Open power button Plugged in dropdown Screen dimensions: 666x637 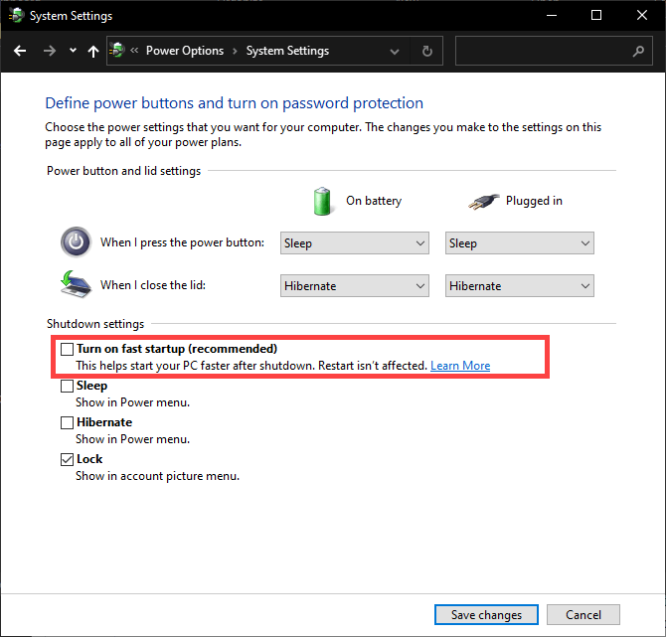pyautogui.click(x=520, y=242)
